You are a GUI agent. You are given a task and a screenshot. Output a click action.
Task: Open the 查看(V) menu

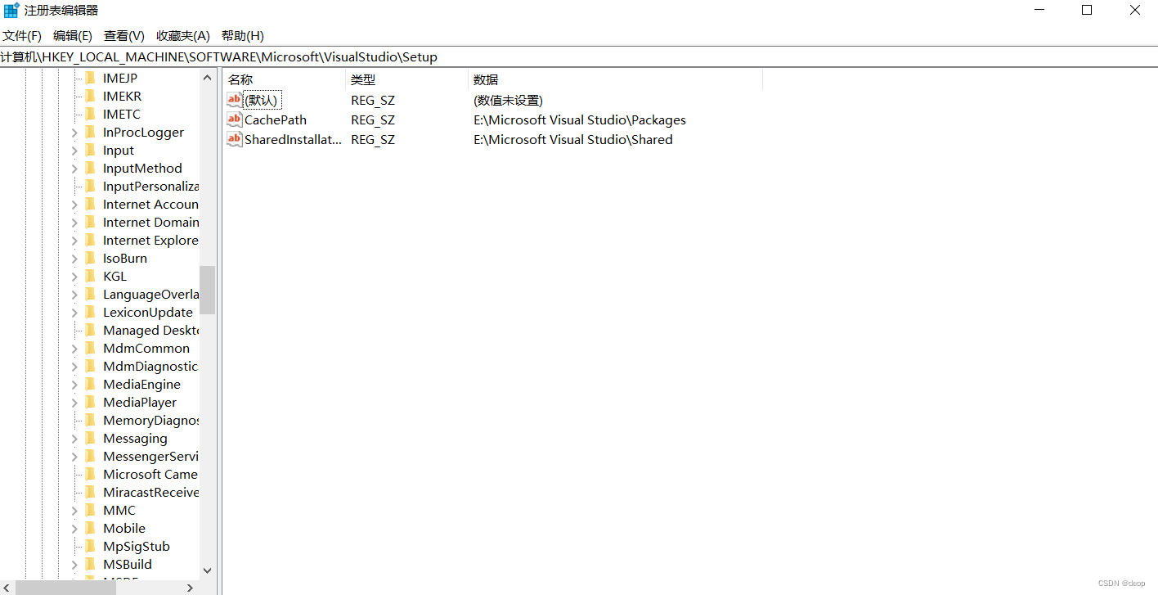point(123,35)
